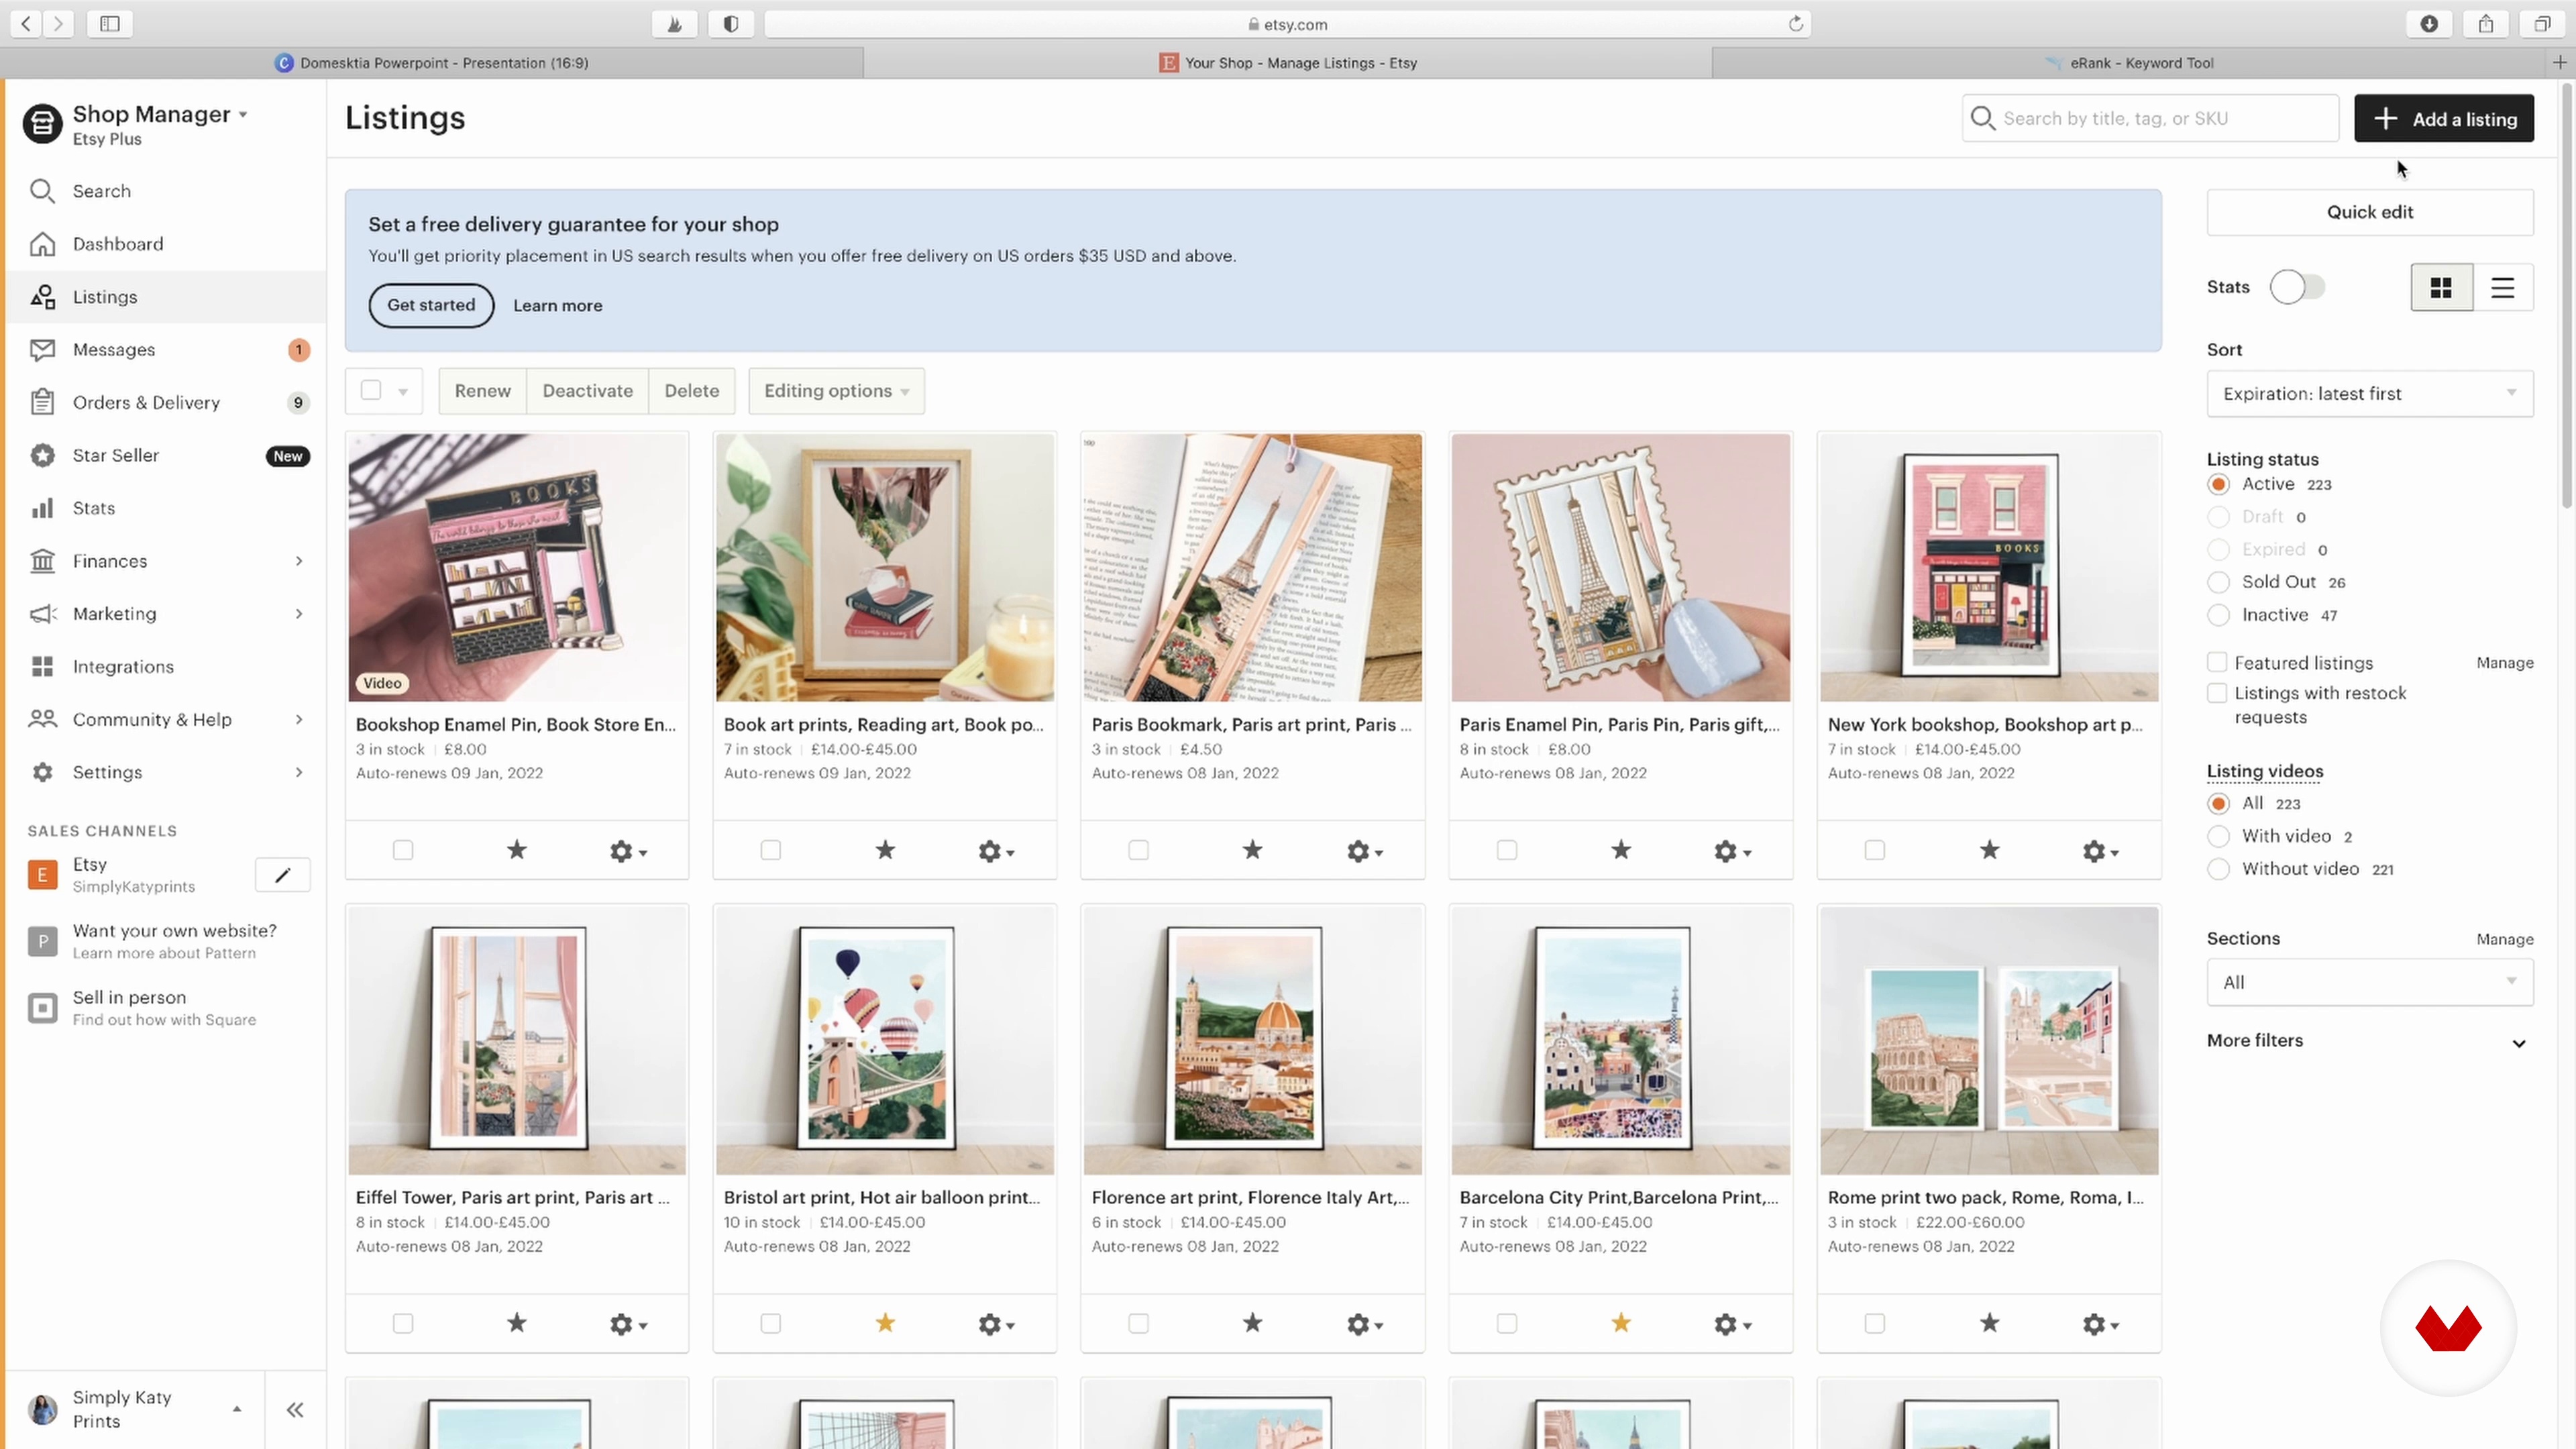Open the Sections All dropdown

pos(2369,982)
